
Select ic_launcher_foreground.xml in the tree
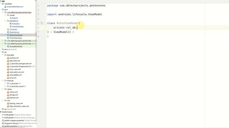[20, 66]
